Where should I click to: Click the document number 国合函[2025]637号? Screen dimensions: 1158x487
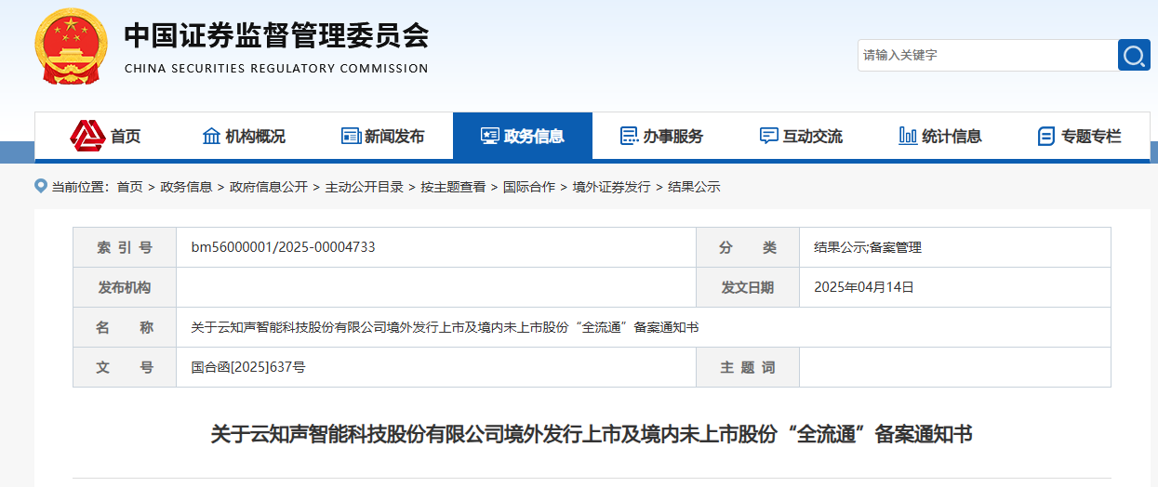coord(248,367)
